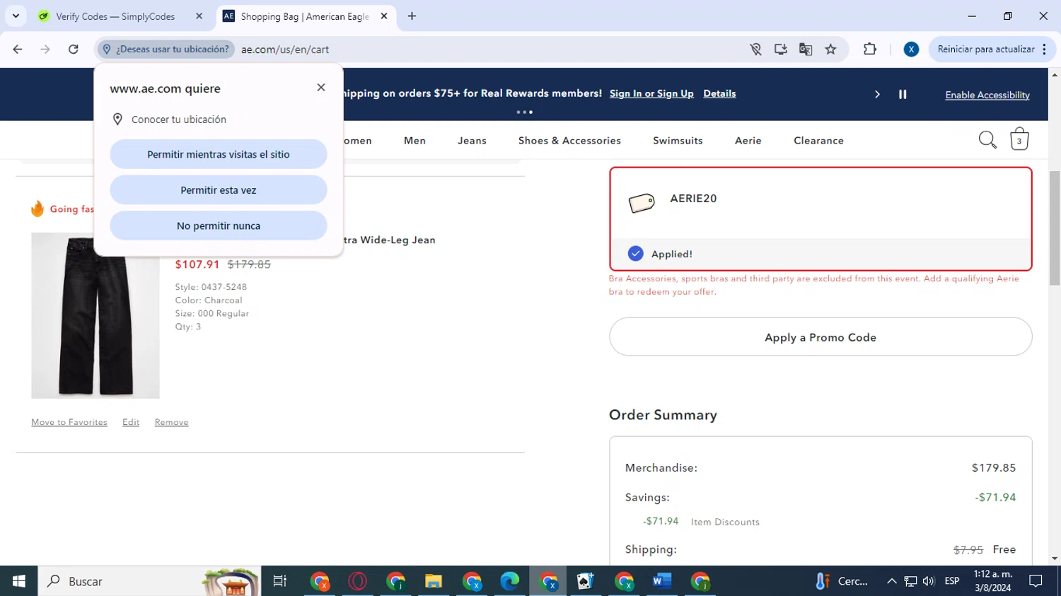The width and height of the screenshot is (1061, 596).
Task: Open the Clearance menu
Action: (x=818, y=141)
